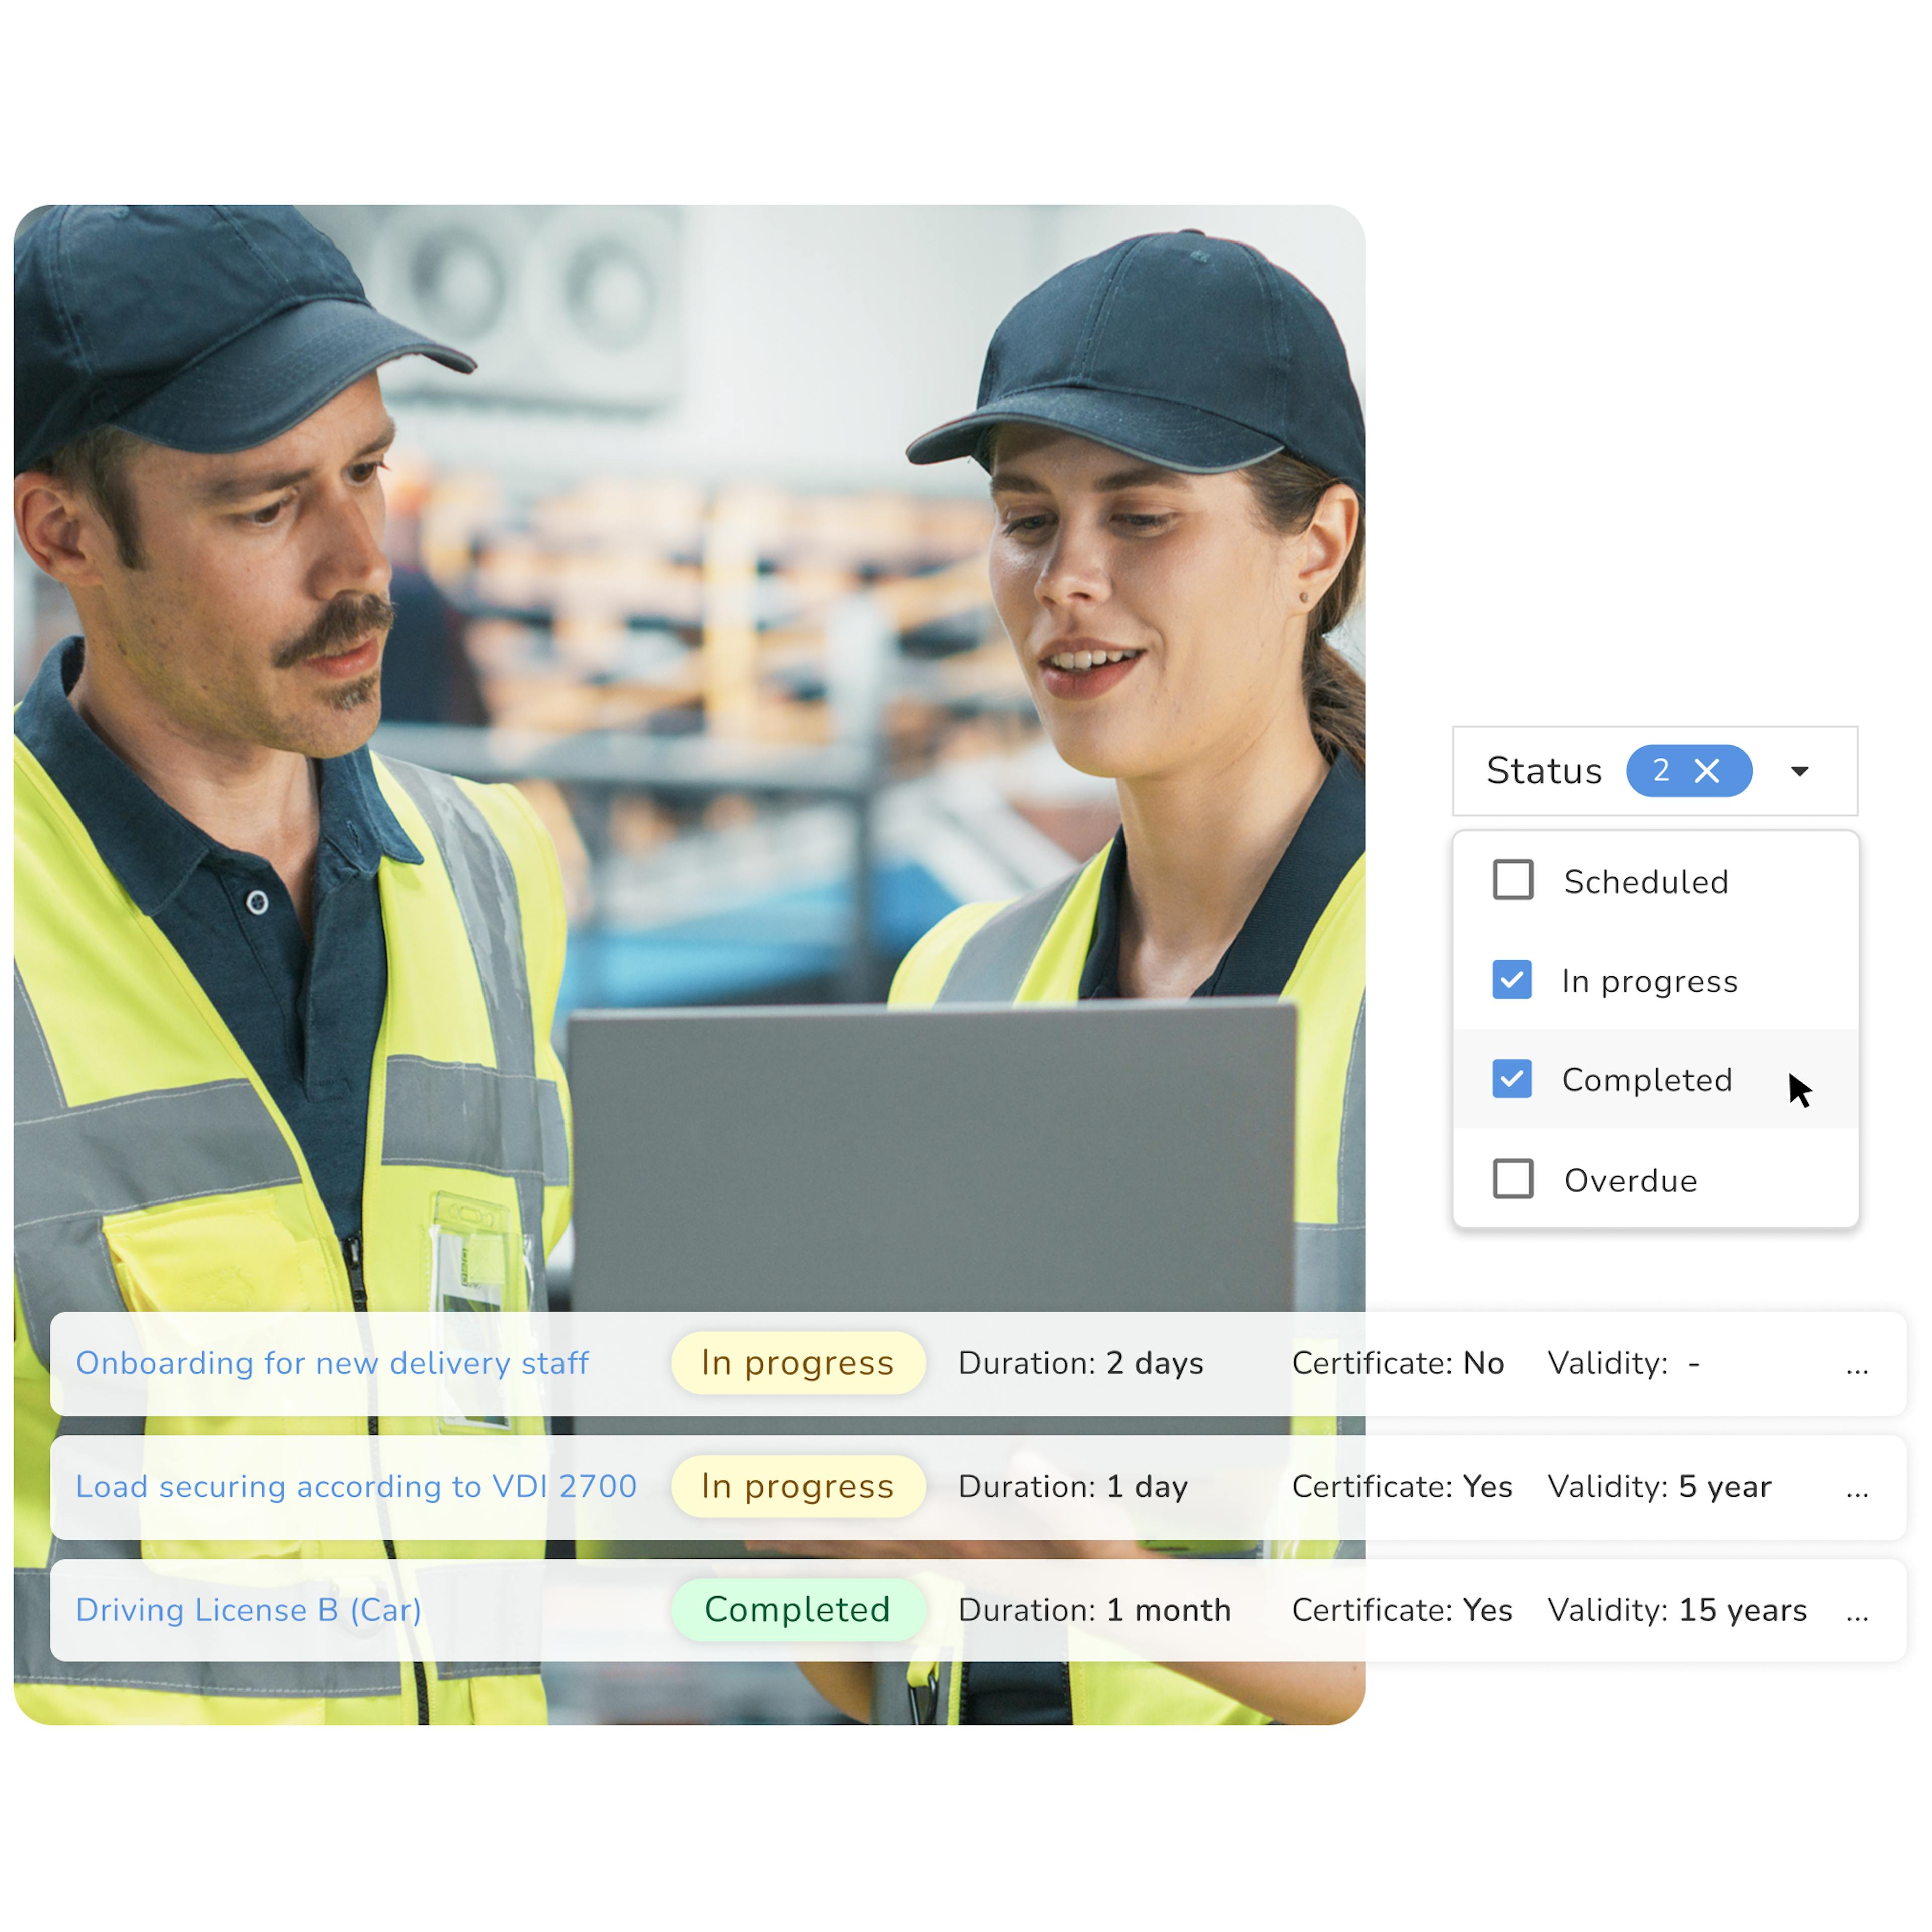Click the Status filter label
This screenshot has height=1932, width=1932.
click(x=1544, y=771)
